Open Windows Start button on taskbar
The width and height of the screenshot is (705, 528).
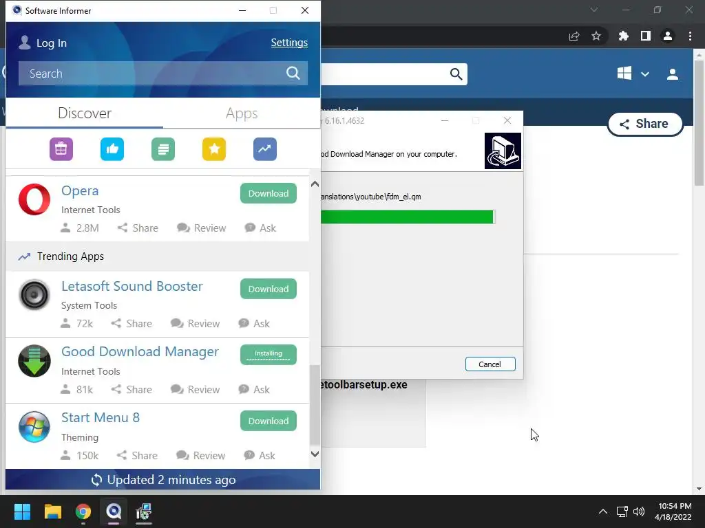click(x=22, y=511)
